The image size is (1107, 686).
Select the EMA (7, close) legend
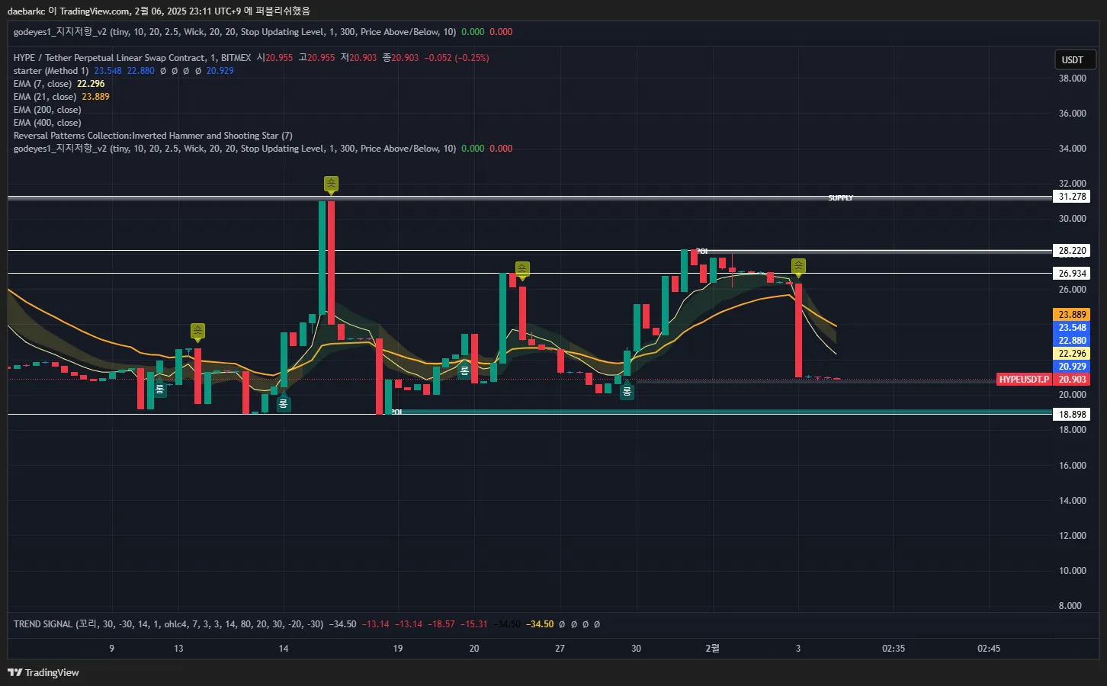[x=43, y=84]
